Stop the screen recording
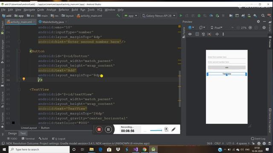Screen dimensions: 273x153 pyautogui.click(x=99, y=129)
